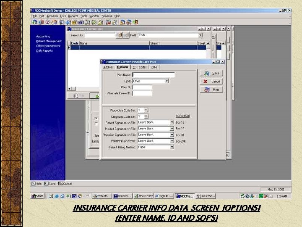Viewport: 302px width, 227px height.
Task: Switch to MSN Me... taskbar button
Action: (x=102, y=196)
